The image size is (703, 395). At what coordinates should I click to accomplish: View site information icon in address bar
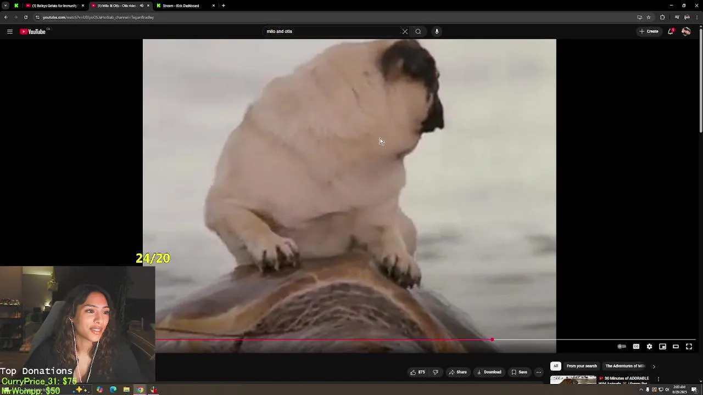(x=37, y=17)
